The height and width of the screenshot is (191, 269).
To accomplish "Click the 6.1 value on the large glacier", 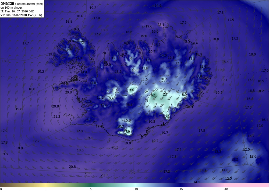I will 153,95.
